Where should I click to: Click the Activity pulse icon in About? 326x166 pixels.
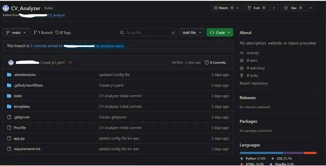coord(242,53)
